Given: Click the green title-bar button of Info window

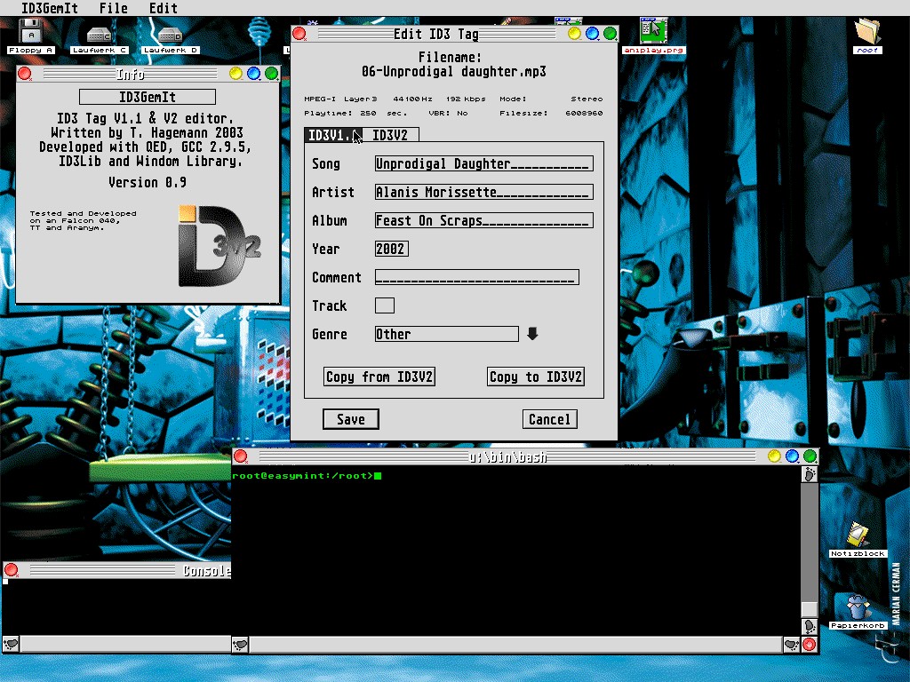Looking at the screenshot, I should click(271, 74).
